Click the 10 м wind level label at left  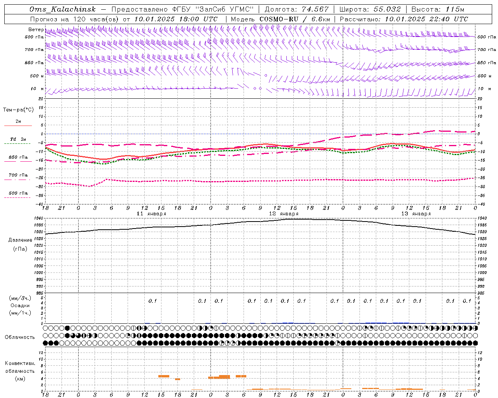[37, 89]
